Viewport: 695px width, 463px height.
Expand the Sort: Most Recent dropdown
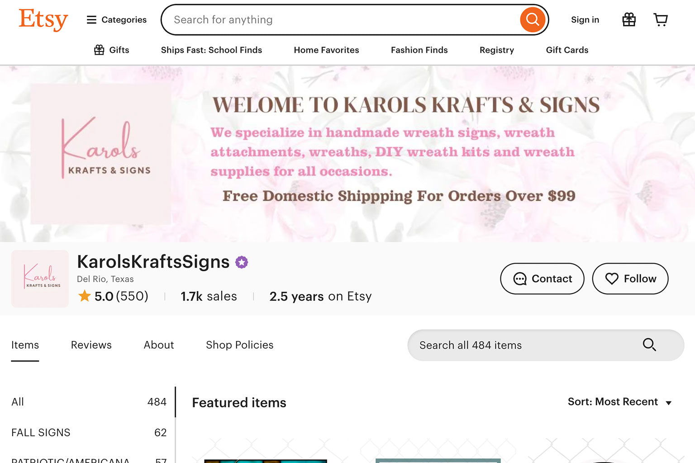click(619, 402)
